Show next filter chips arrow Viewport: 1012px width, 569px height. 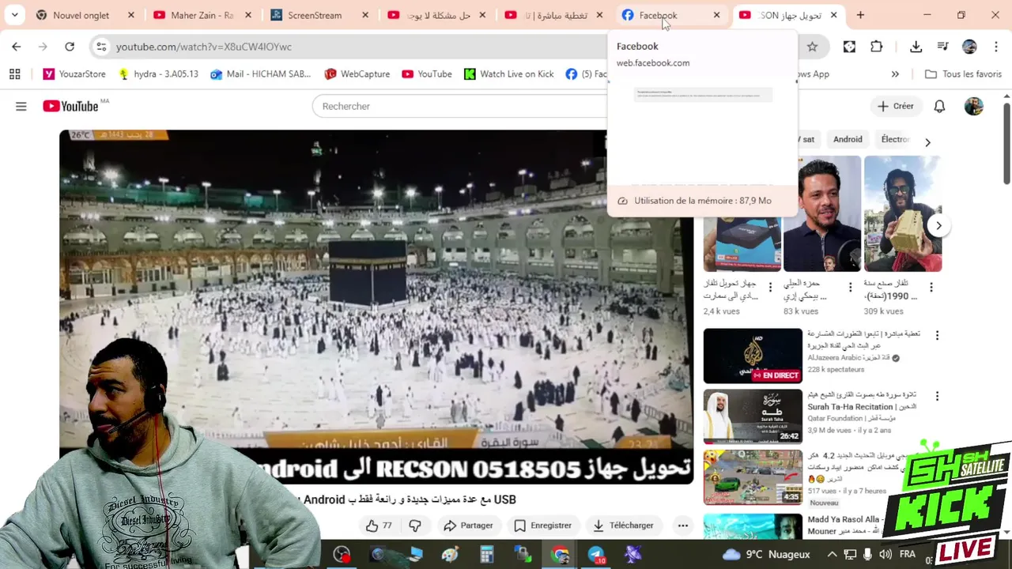coord(927,142)
